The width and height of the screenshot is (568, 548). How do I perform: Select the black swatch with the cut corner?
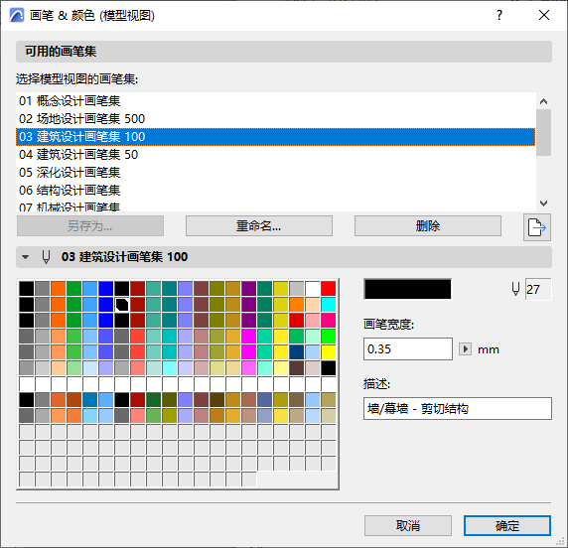(122, 305)
